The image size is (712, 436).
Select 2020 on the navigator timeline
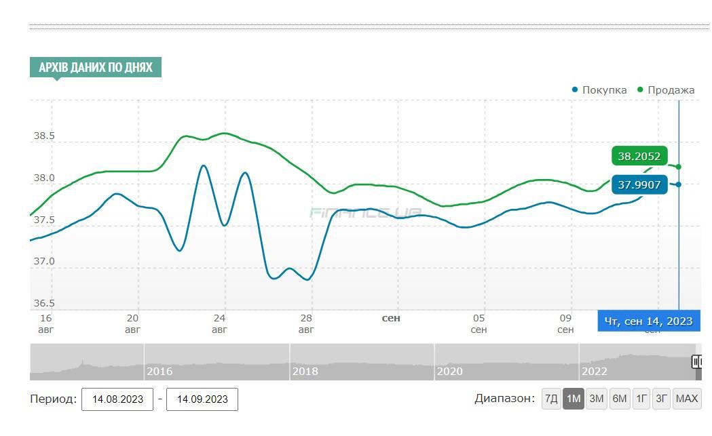coord(449,372)
